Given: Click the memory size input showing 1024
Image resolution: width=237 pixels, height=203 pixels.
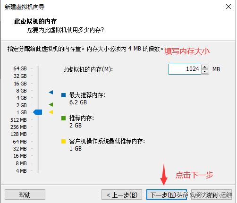Looking at the screenshot, I should pos(185,69).
